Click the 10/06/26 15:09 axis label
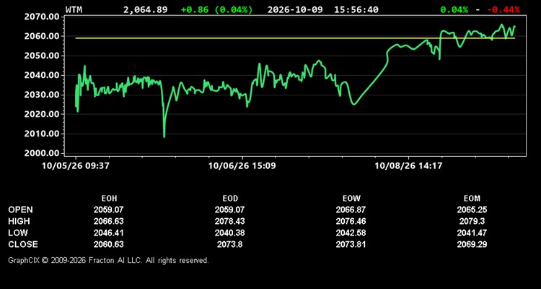Viewport: 541px width, 289px height. click(x=242, y=165)
